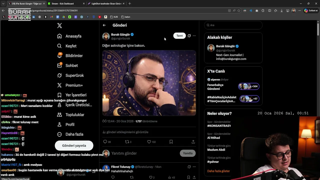Image resolution: width=320 pixels, height=180 pixels.
Task: Click the Ara search field
Action: click(x=233, y=25)
